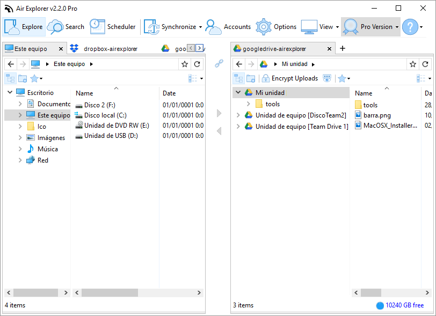Open the Pro Version dropdown arrow

coord(397,27)
